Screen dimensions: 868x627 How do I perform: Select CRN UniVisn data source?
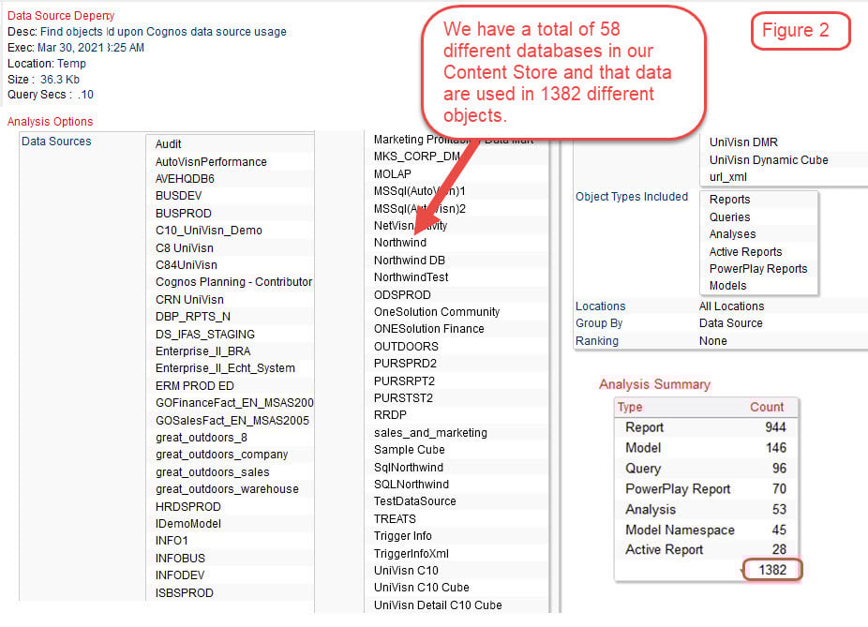(189, 299)
